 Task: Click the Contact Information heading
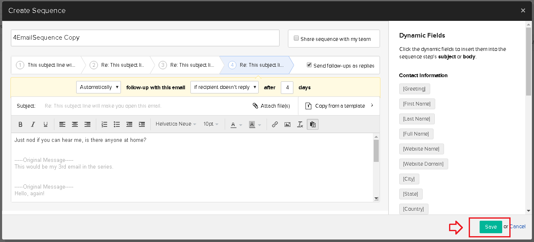point(423,76)
